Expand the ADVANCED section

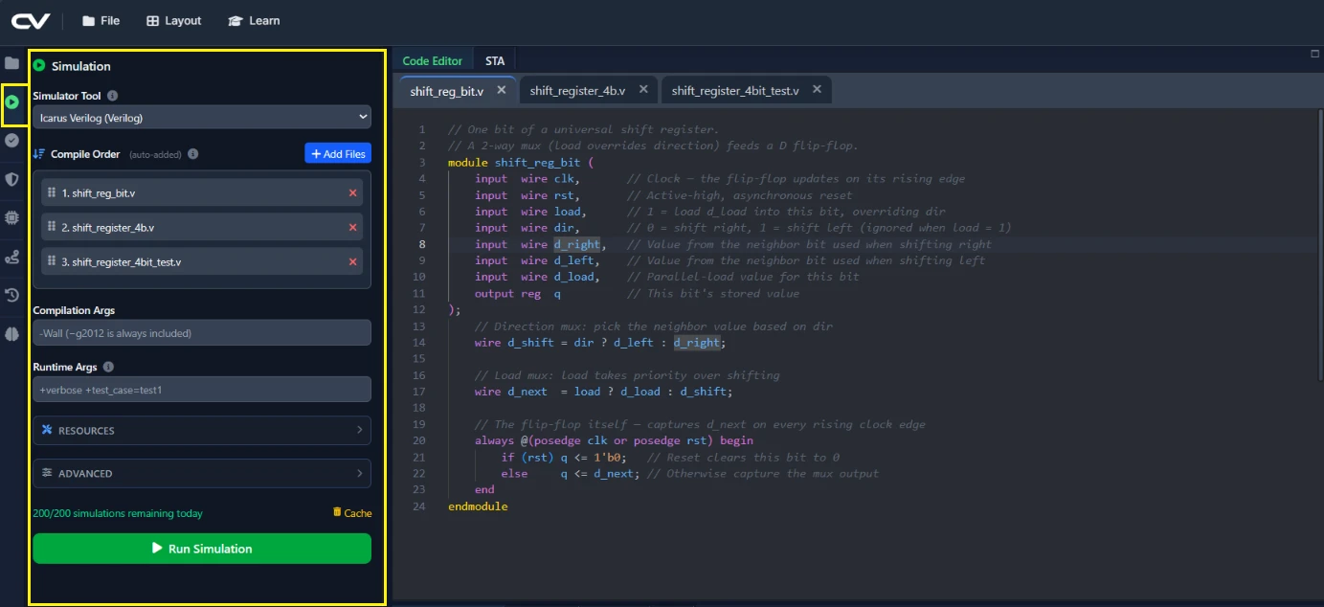(x=202, y=474)
